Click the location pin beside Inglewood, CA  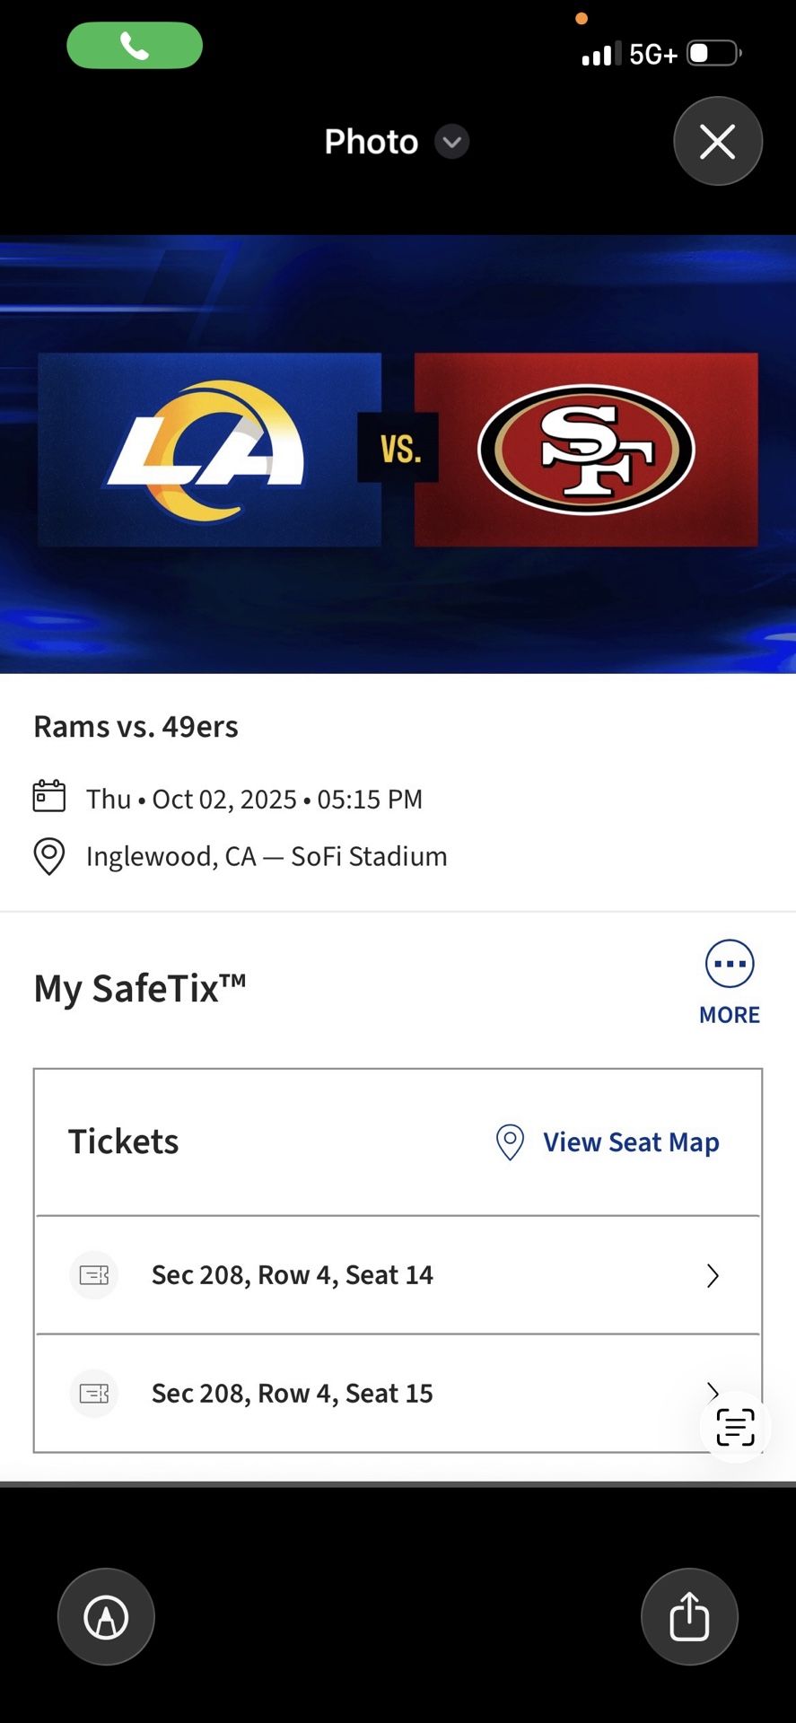point(49,856)
